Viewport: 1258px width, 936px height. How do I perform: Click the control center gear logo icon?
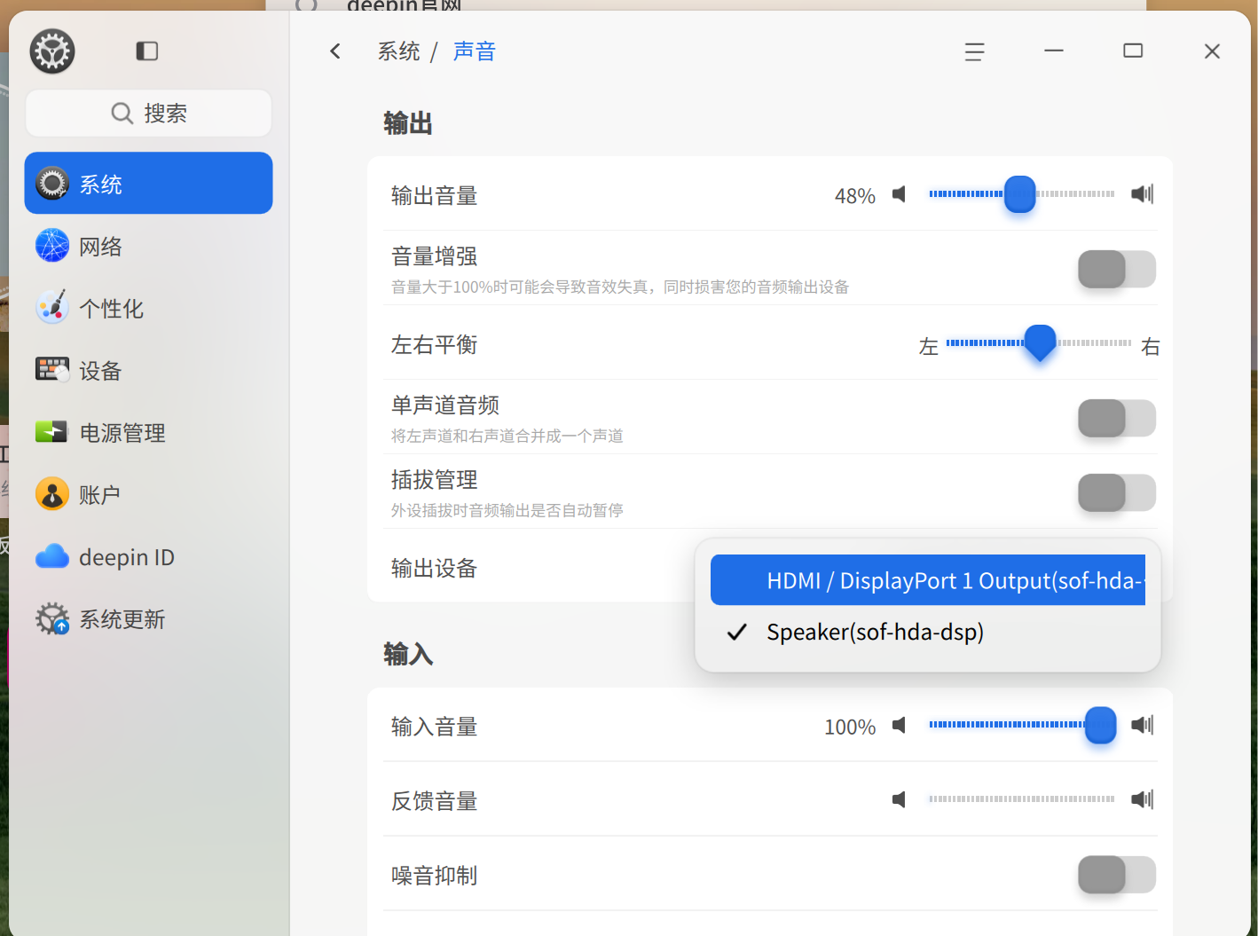point(52,51)
